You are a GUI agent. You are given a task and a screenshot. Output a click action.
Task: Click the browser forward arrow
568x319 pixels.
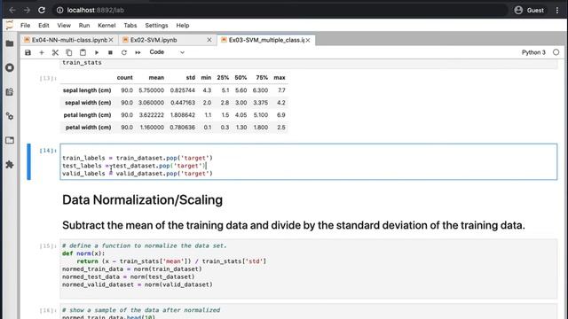[x=27, y=10]
